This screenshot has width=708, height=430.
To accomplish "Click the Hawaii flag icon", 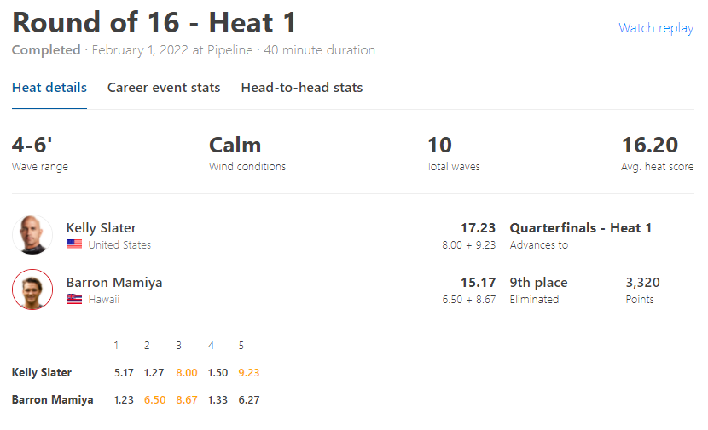I will pos(74,299).
